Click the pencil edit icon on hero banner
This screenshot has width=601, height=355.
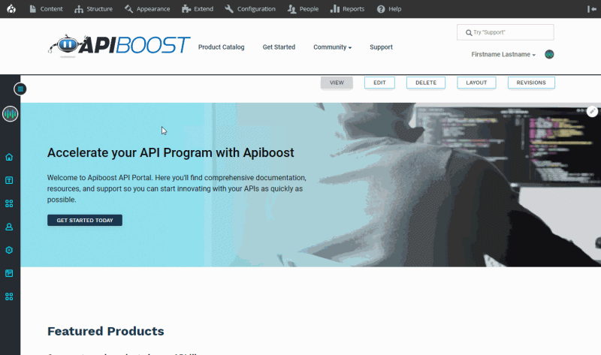click(592, 111)
